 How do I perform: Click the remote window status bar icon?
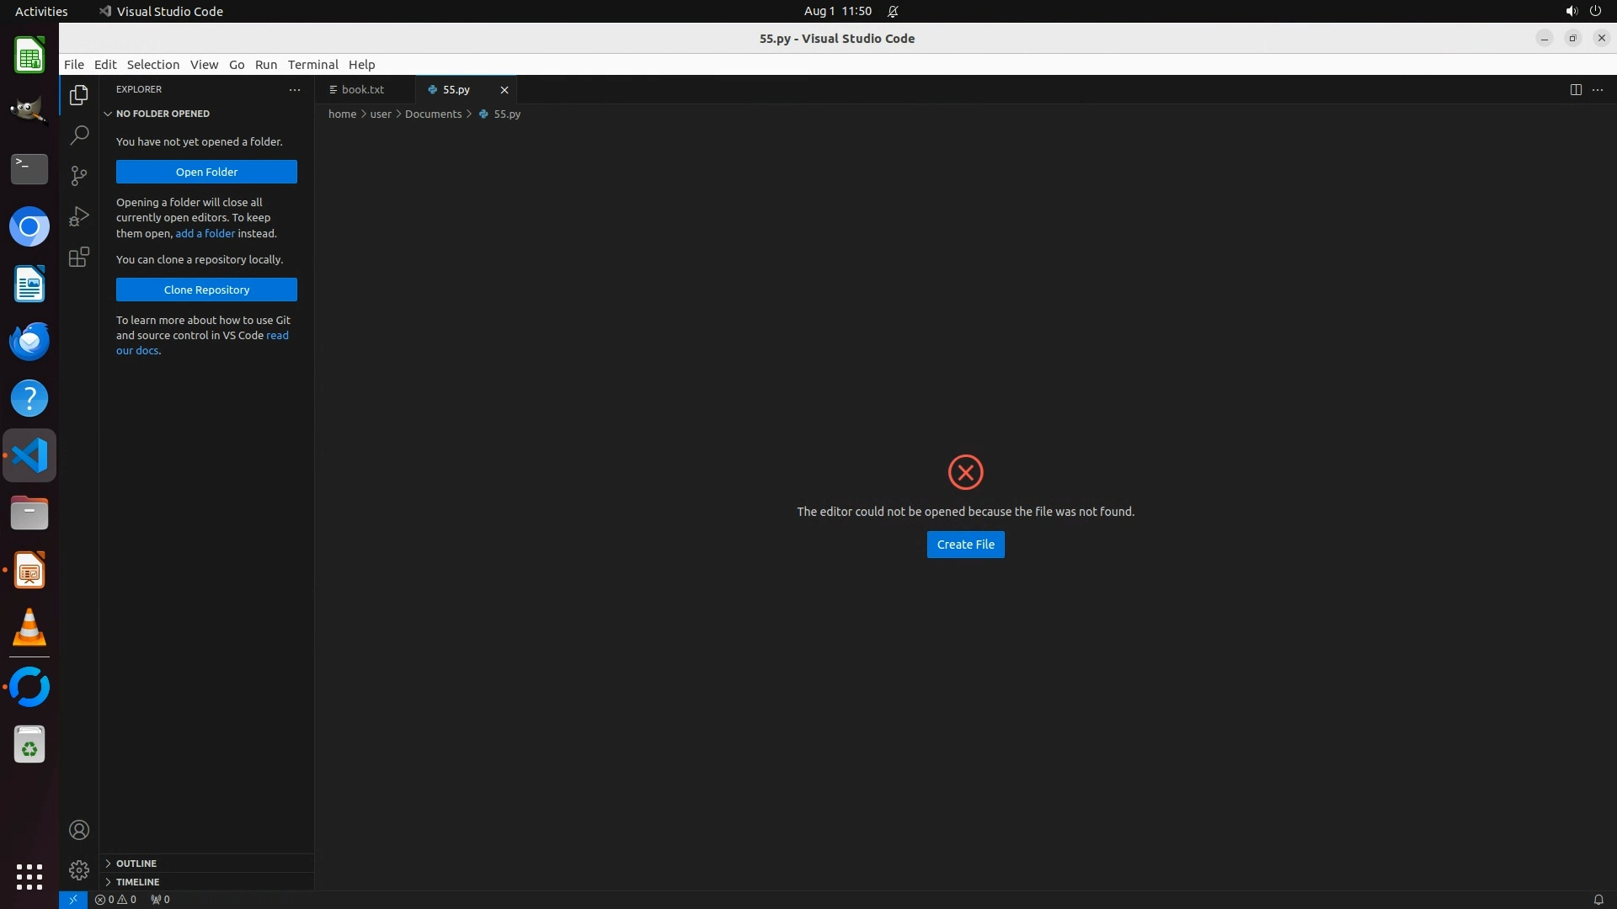(73, 899)
